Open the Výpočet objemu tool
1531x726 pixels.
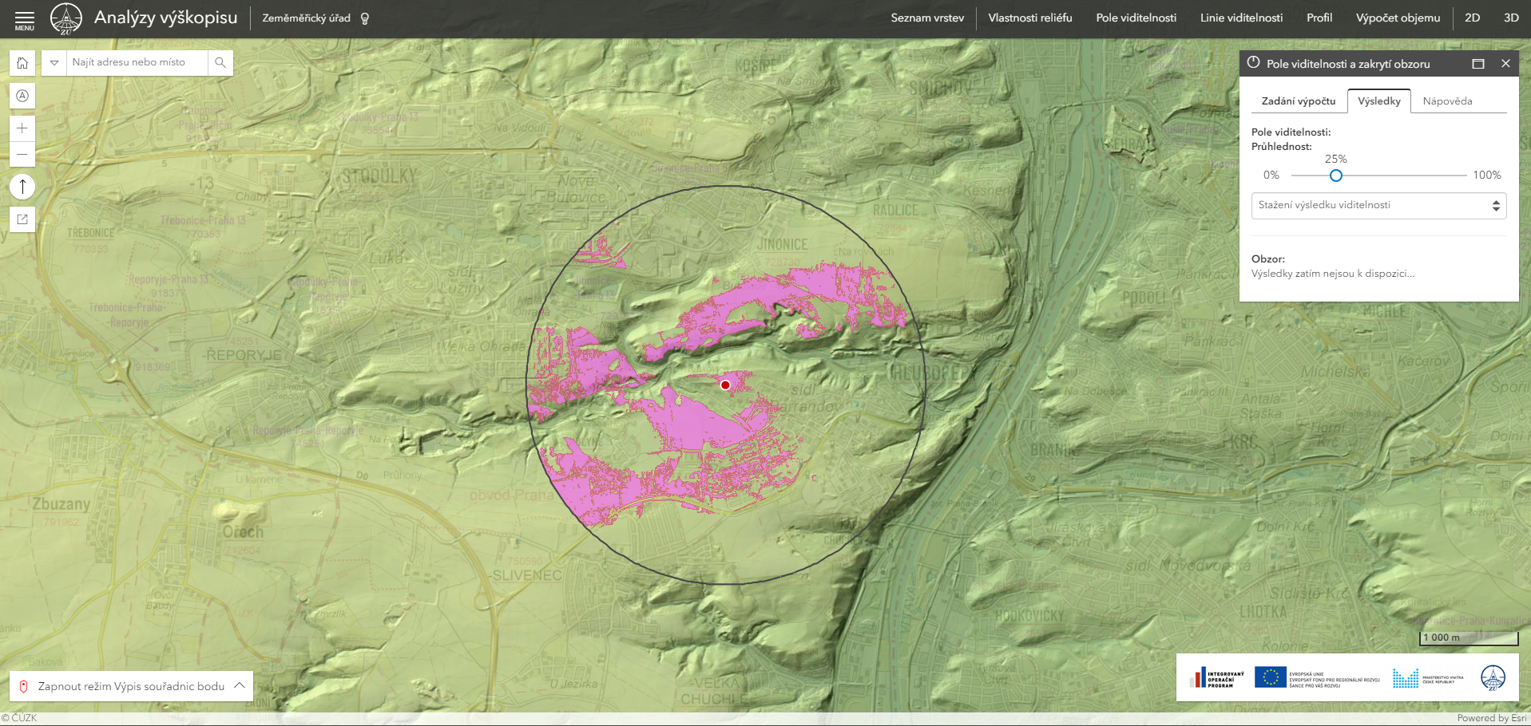[x=1398, y=18]
